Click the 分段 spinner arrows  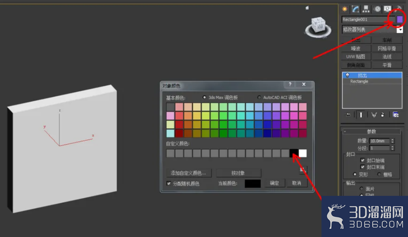393,148
